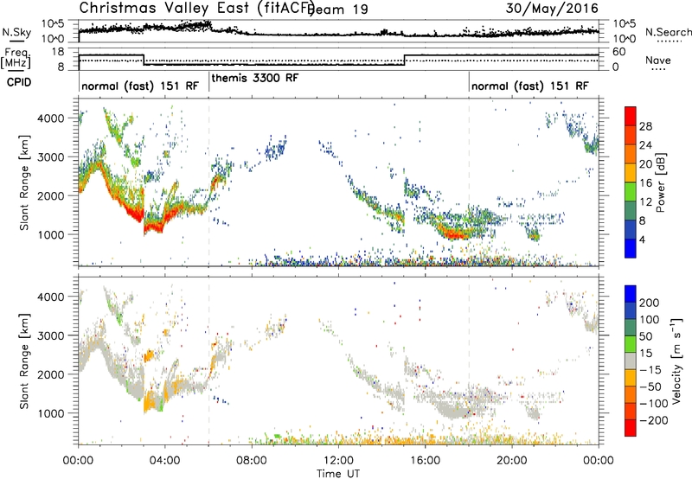This screenshot has height=479, width=692.
Task: Click the 'Nave' legend label
Action: pos(658,60)
